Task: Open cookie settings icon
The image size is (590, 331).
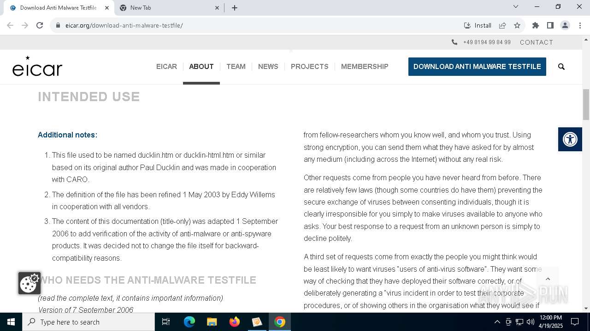Action: click(x=29, y=283)
